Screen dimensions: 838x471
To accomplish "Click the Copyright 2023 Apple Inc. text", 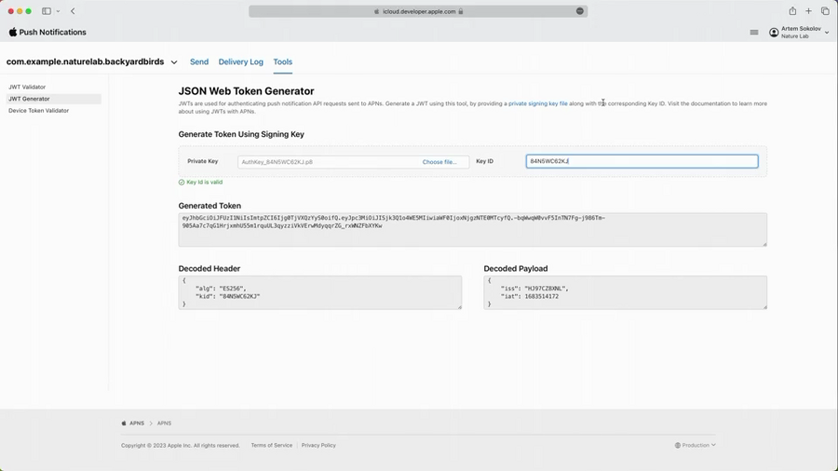I will tap(180, 445).
